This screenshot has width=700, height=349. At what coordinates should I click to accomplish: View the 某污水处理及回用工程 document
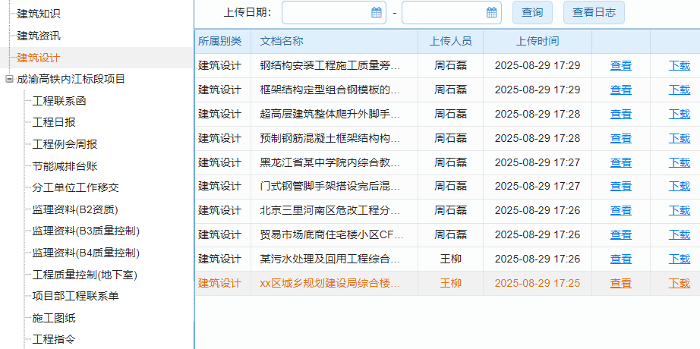click(620, 259)
